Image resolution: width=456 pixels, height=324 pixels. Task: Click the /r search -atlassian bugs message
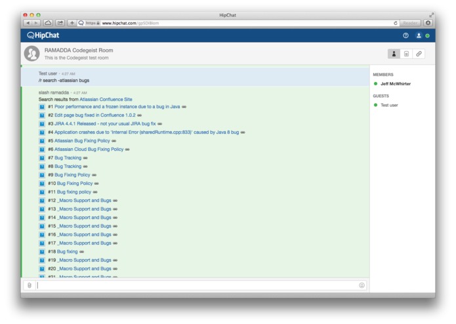64,81
